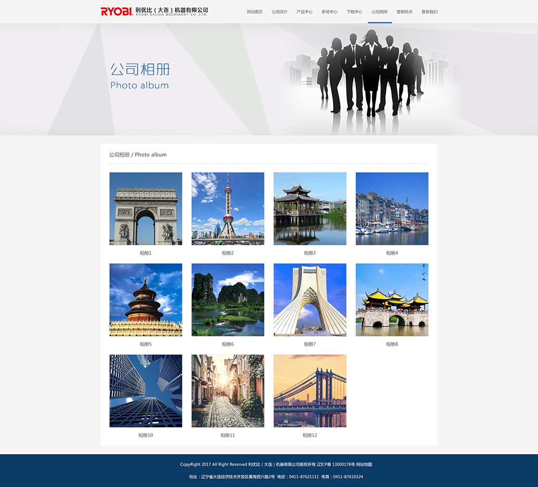538x487 pixels.
Task: Open the Temple of Heaven album image
Action: tap(146, 300)
